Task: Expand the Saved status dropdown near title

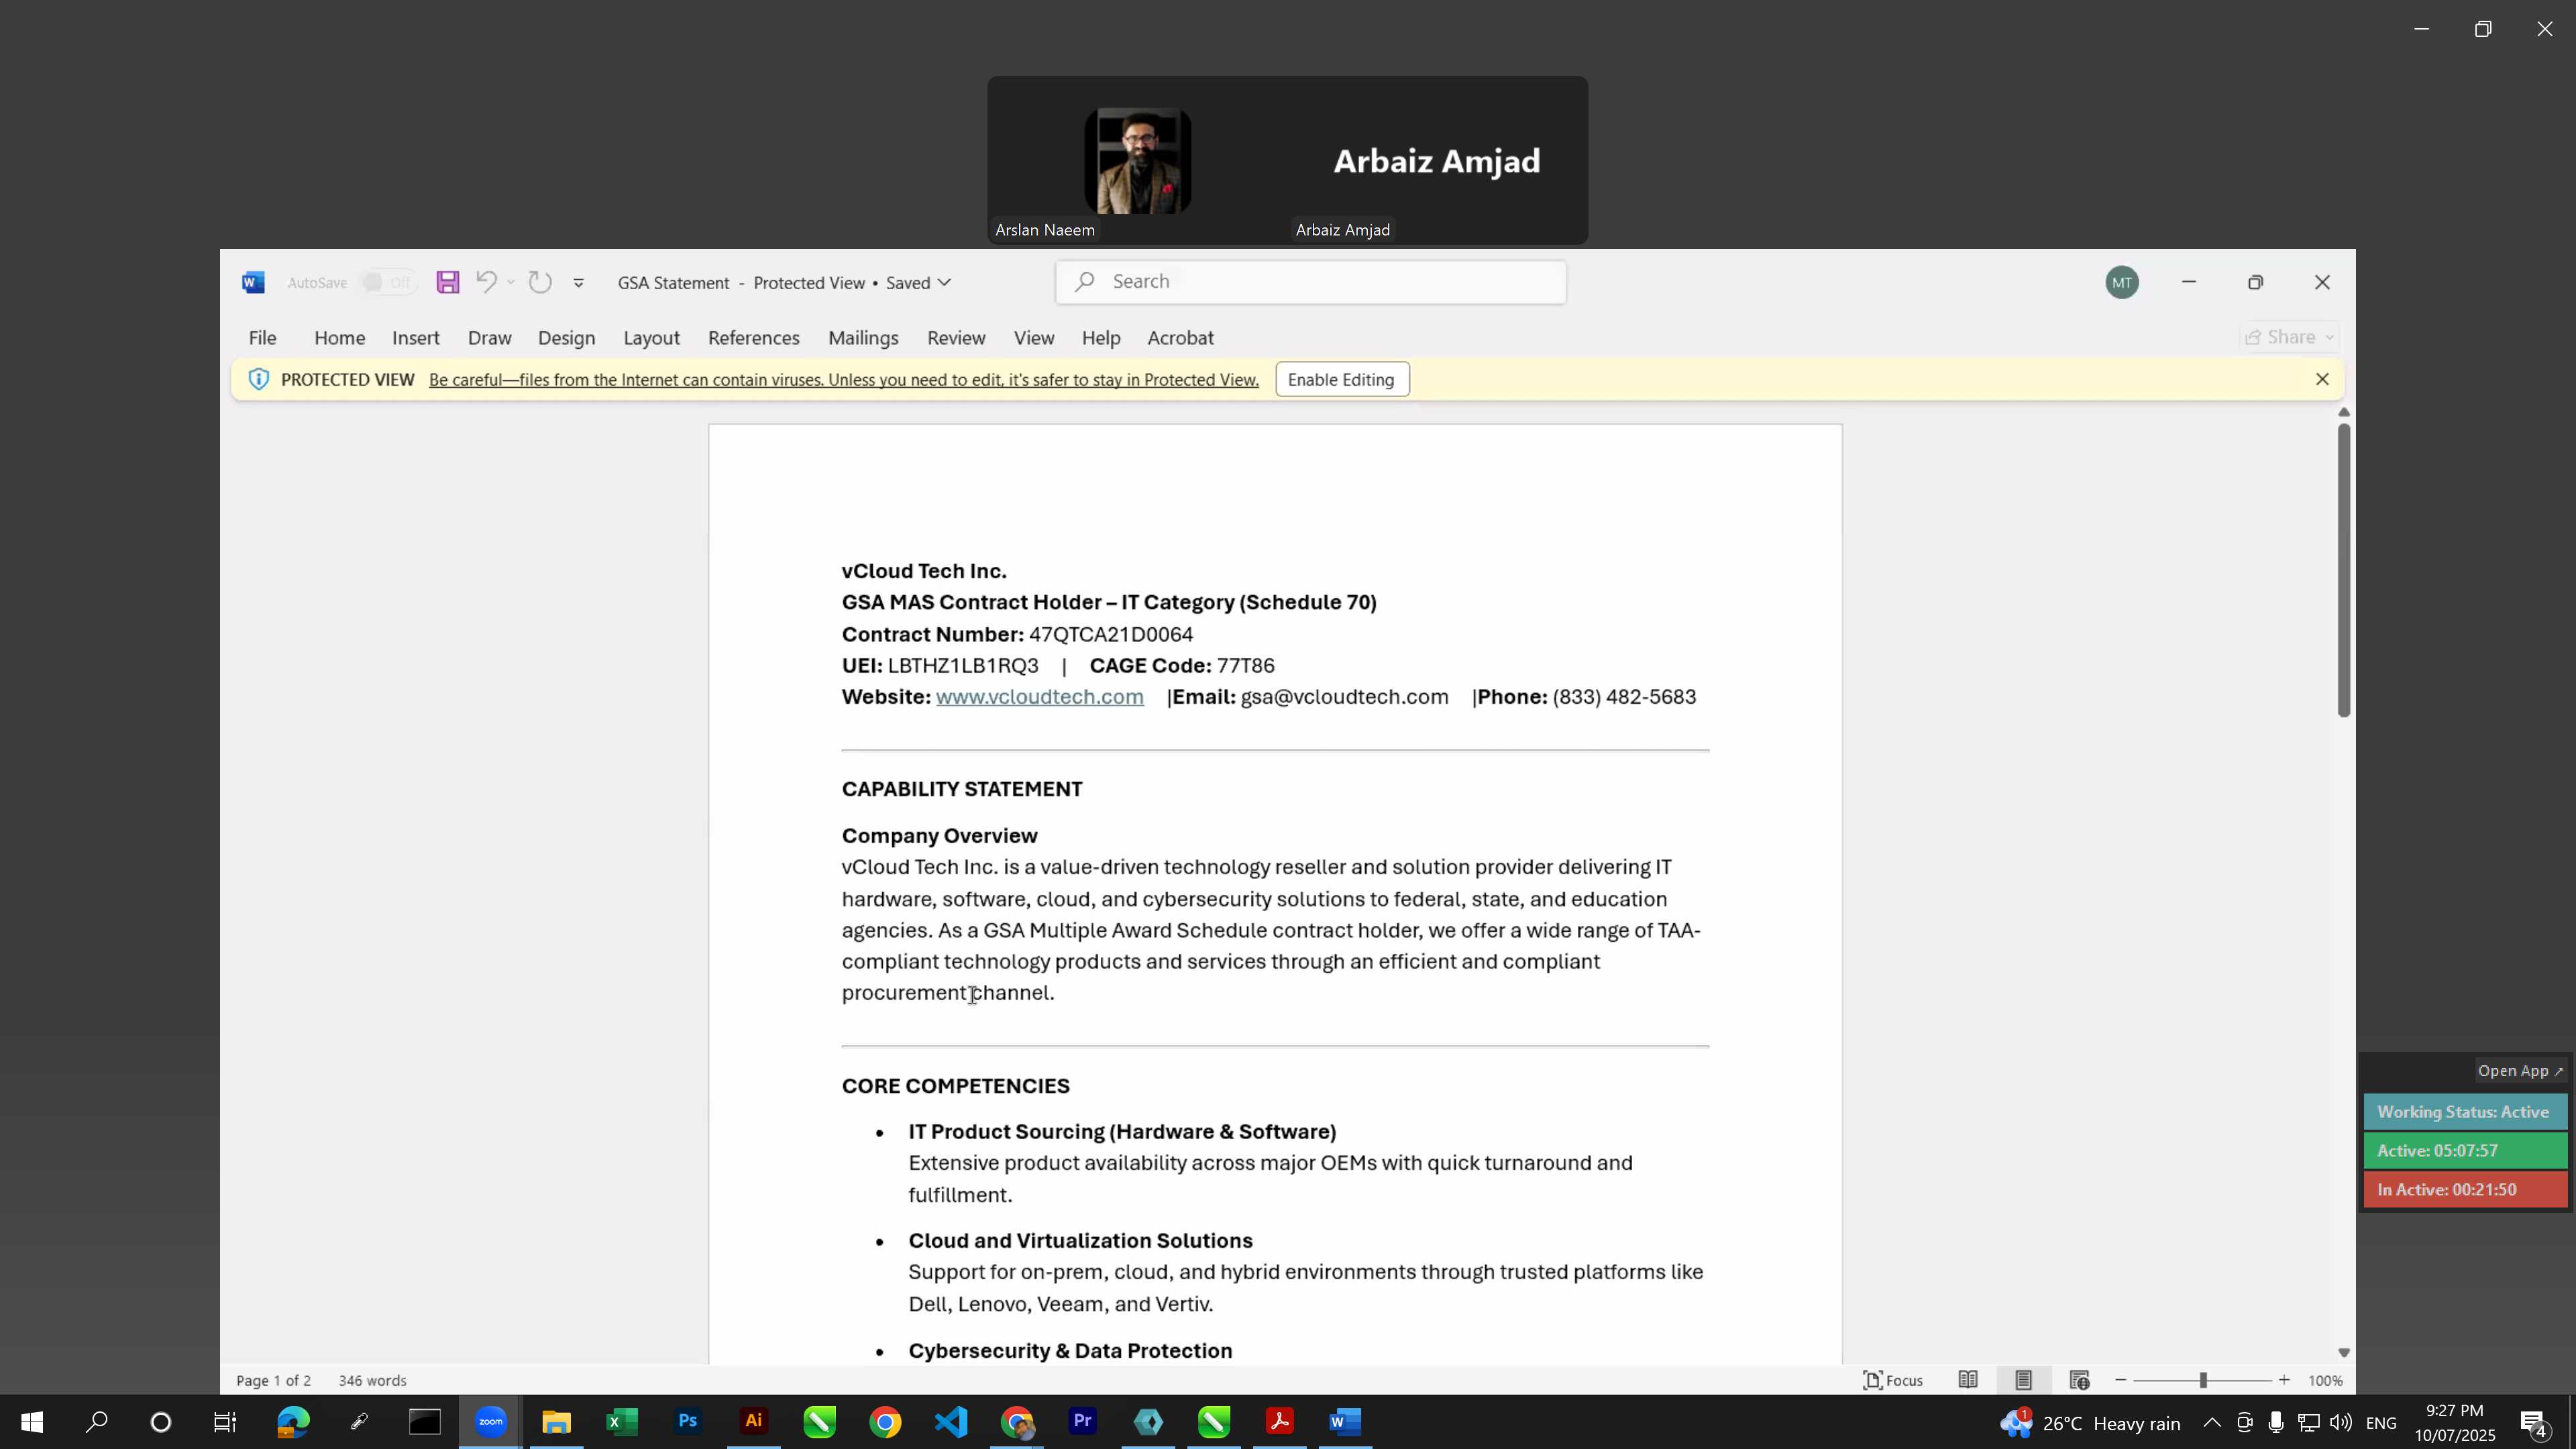Action: [x=944, y=283]
